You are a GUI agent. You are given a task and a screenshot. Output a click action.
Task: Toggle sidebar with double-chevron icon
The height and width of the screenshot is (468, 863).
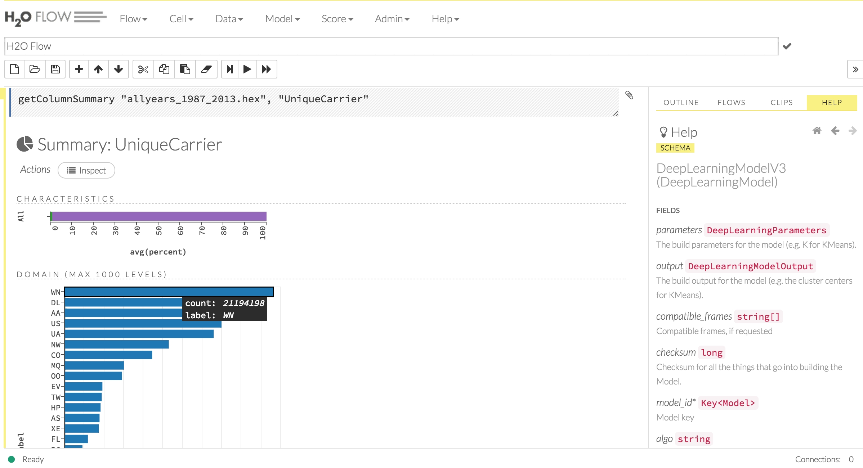pos(855,69)
